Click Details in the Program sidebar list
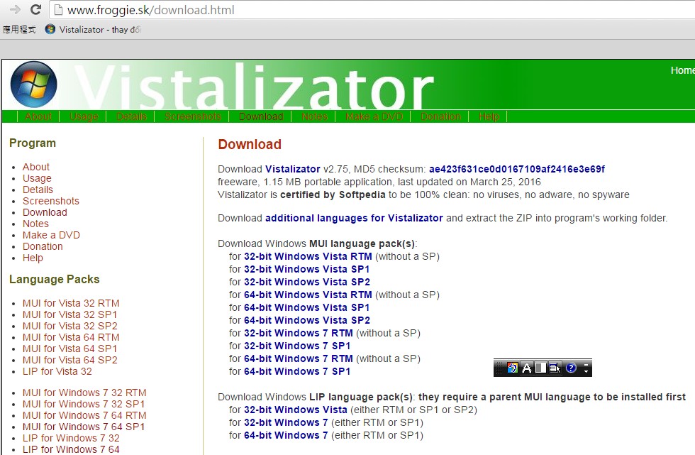The image size is (695, 455). (38, 190)
